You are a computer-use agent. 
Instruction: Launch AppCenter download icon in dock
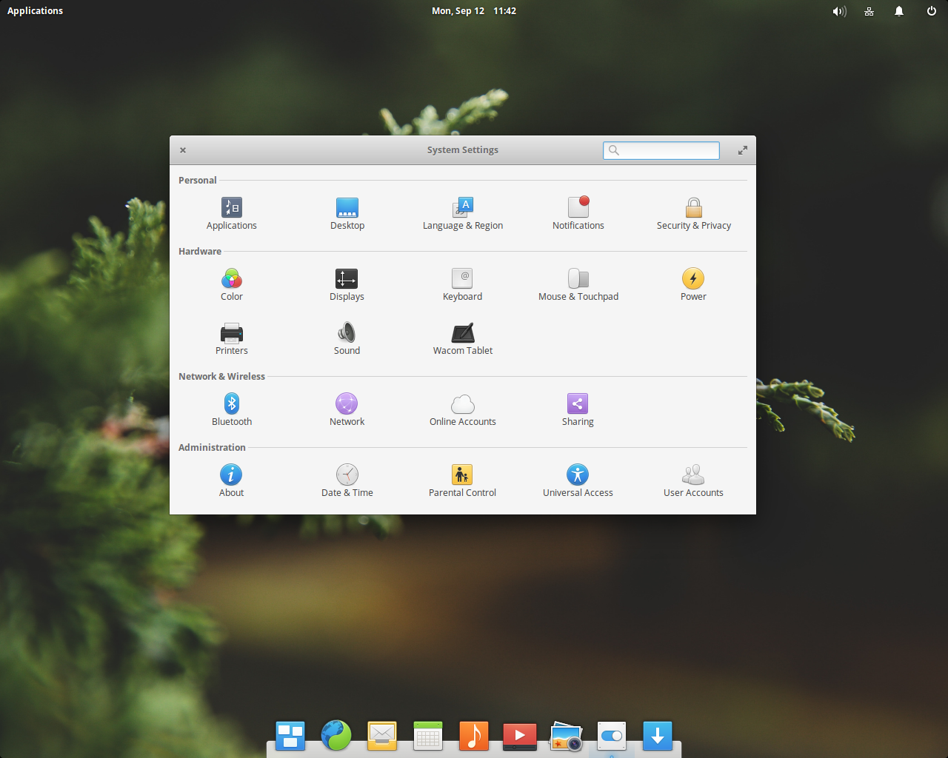[x=658, y=736]
